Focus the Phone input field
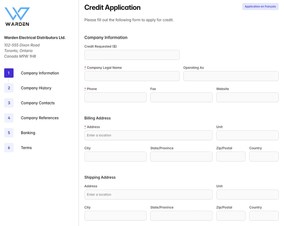Viewport: 284px width, 226px height. pyautogui.click(x=115, y=97)
